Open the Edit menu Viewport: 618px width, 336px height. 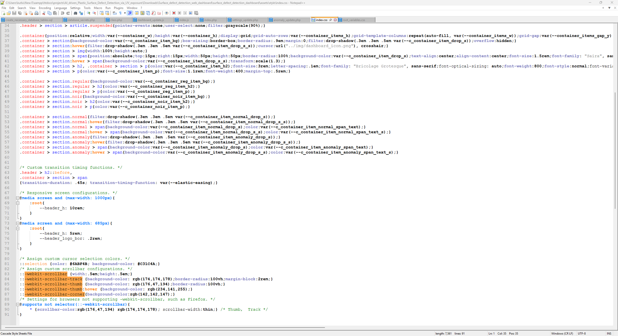point(12,8)
